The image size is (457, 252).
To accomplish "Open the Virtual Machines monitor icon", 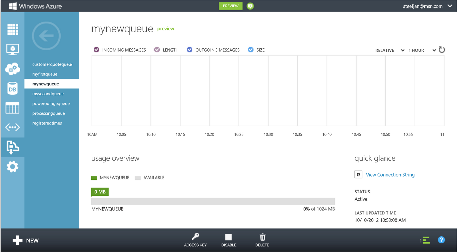I will click(13, 49).
